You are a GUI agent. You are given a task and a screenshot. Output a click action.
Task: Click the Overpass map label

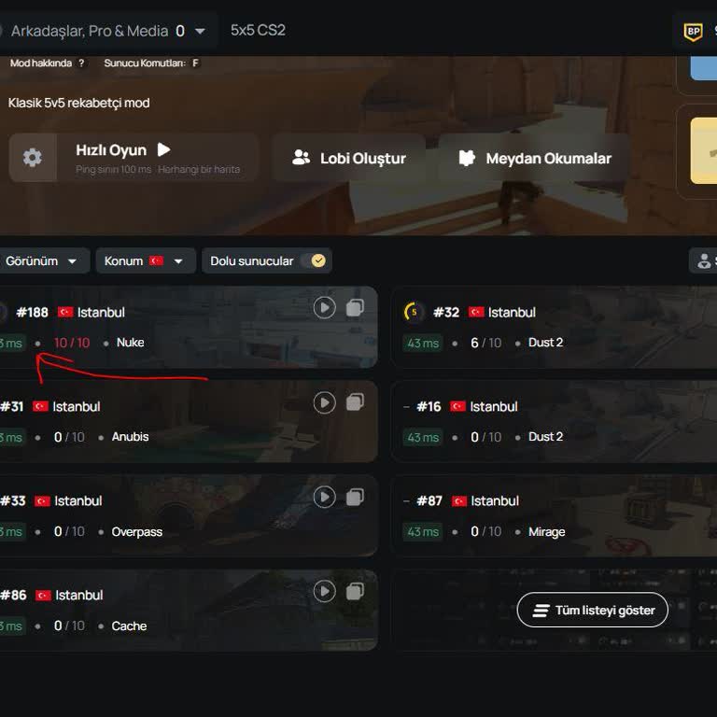tap(136, 531)
